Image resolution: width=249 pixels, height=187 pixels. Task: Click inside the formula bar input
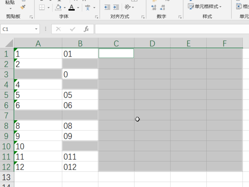(172, 29)
